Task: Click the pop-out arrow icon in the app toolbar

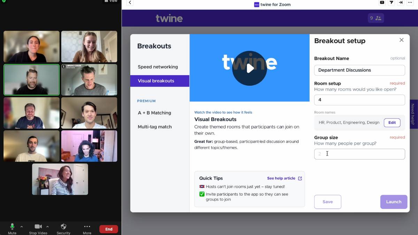Action: [x=401, y=2]
